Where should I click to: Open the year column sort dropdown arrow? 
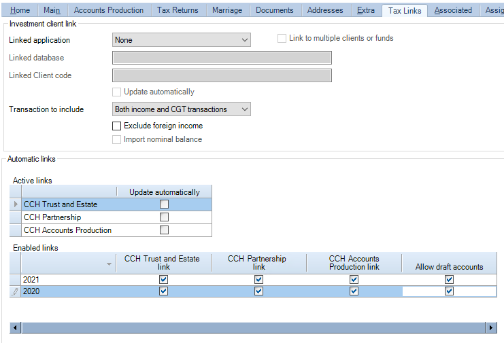tap(110, 264)
